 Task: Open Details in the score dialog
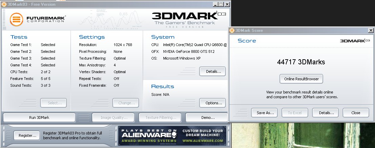325,113
